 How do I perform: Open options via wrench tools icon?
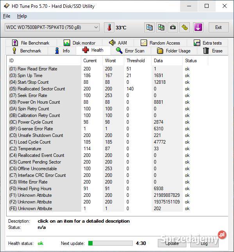click(x=184, y=27)
